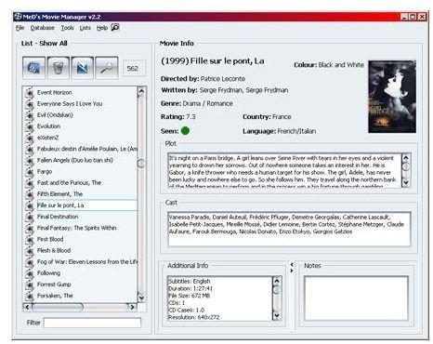The height and width of the screenshot is (344, 433).
Task: Click film reel icon beside Evolution
Action: pos(30,126)
